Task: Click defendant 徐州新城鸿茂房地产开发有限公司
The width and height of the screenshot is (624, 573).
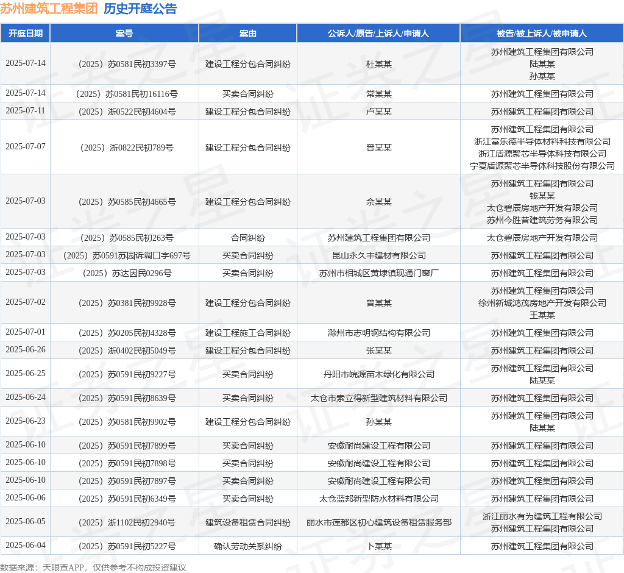Action: point(542,303)
